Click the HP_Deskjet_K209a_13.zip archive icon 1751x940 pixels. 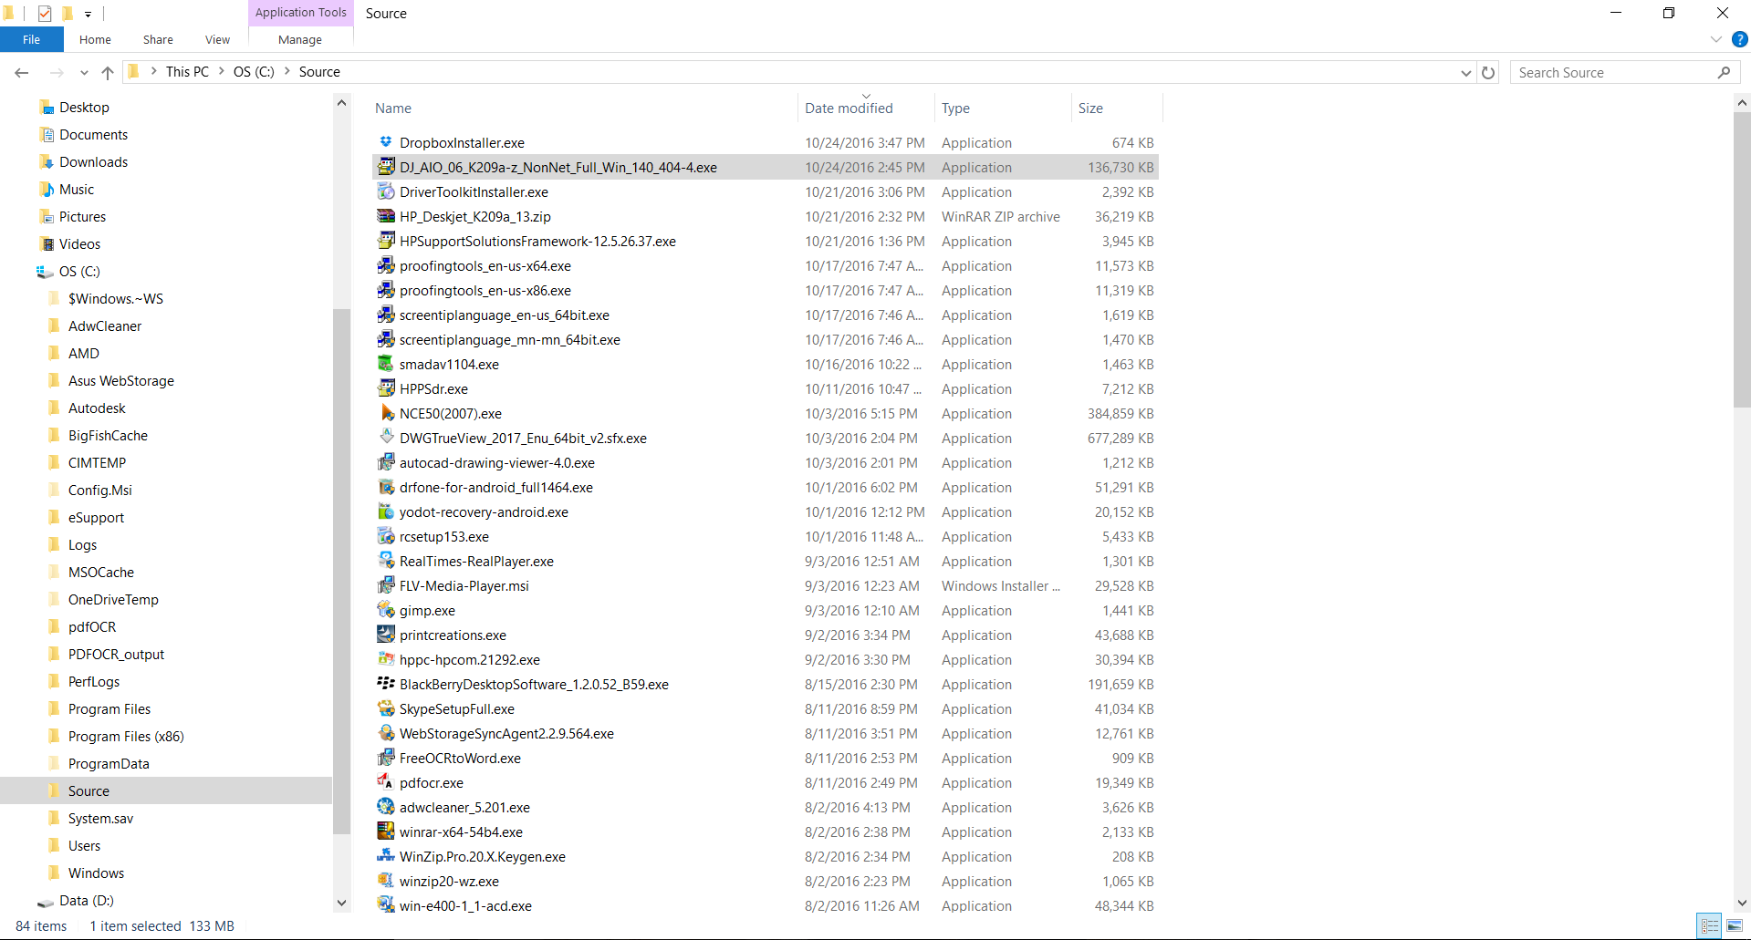click(x=386, y=216)
